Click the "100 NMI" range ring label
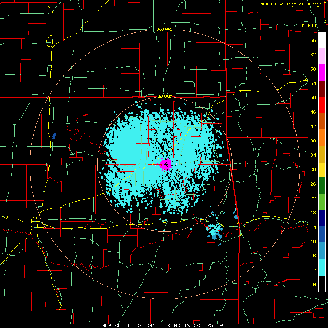The width and height of the screenshot is (328, 328). pyautogui.click(x=165, y=29)
